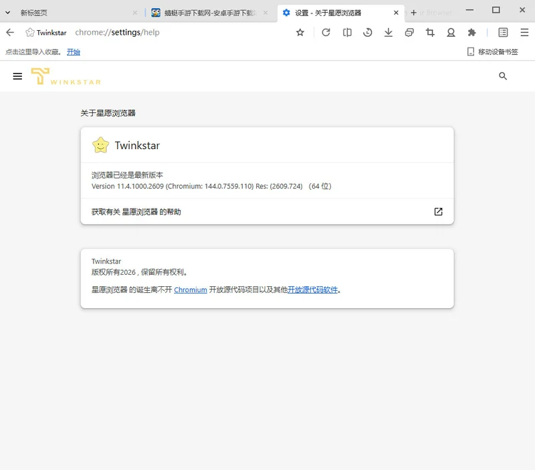The image size is (535, 470).
Task: Open a new tab with plus button
Action: point(413,13)
